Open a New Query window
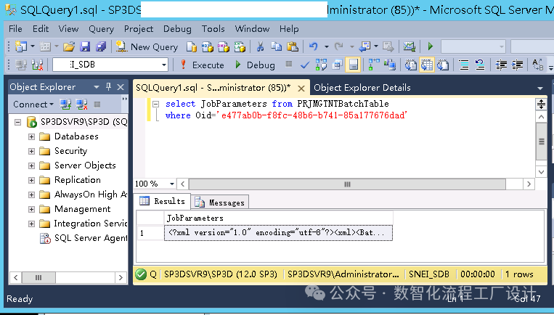Image resolution: width=554 pixels, height=315 pixels. click(147, 46)
